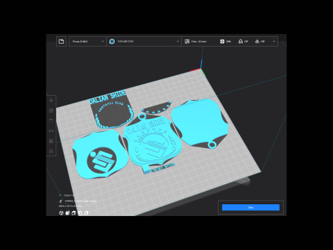Select the DALIAN SHIDE text model

click(108, 97)
